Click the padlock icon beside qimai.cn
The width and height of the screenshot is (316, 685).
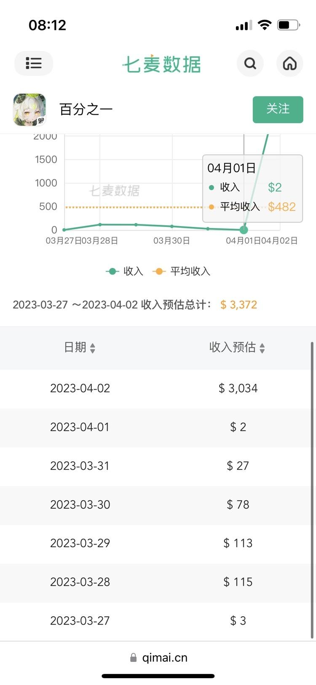coord(133,658)
